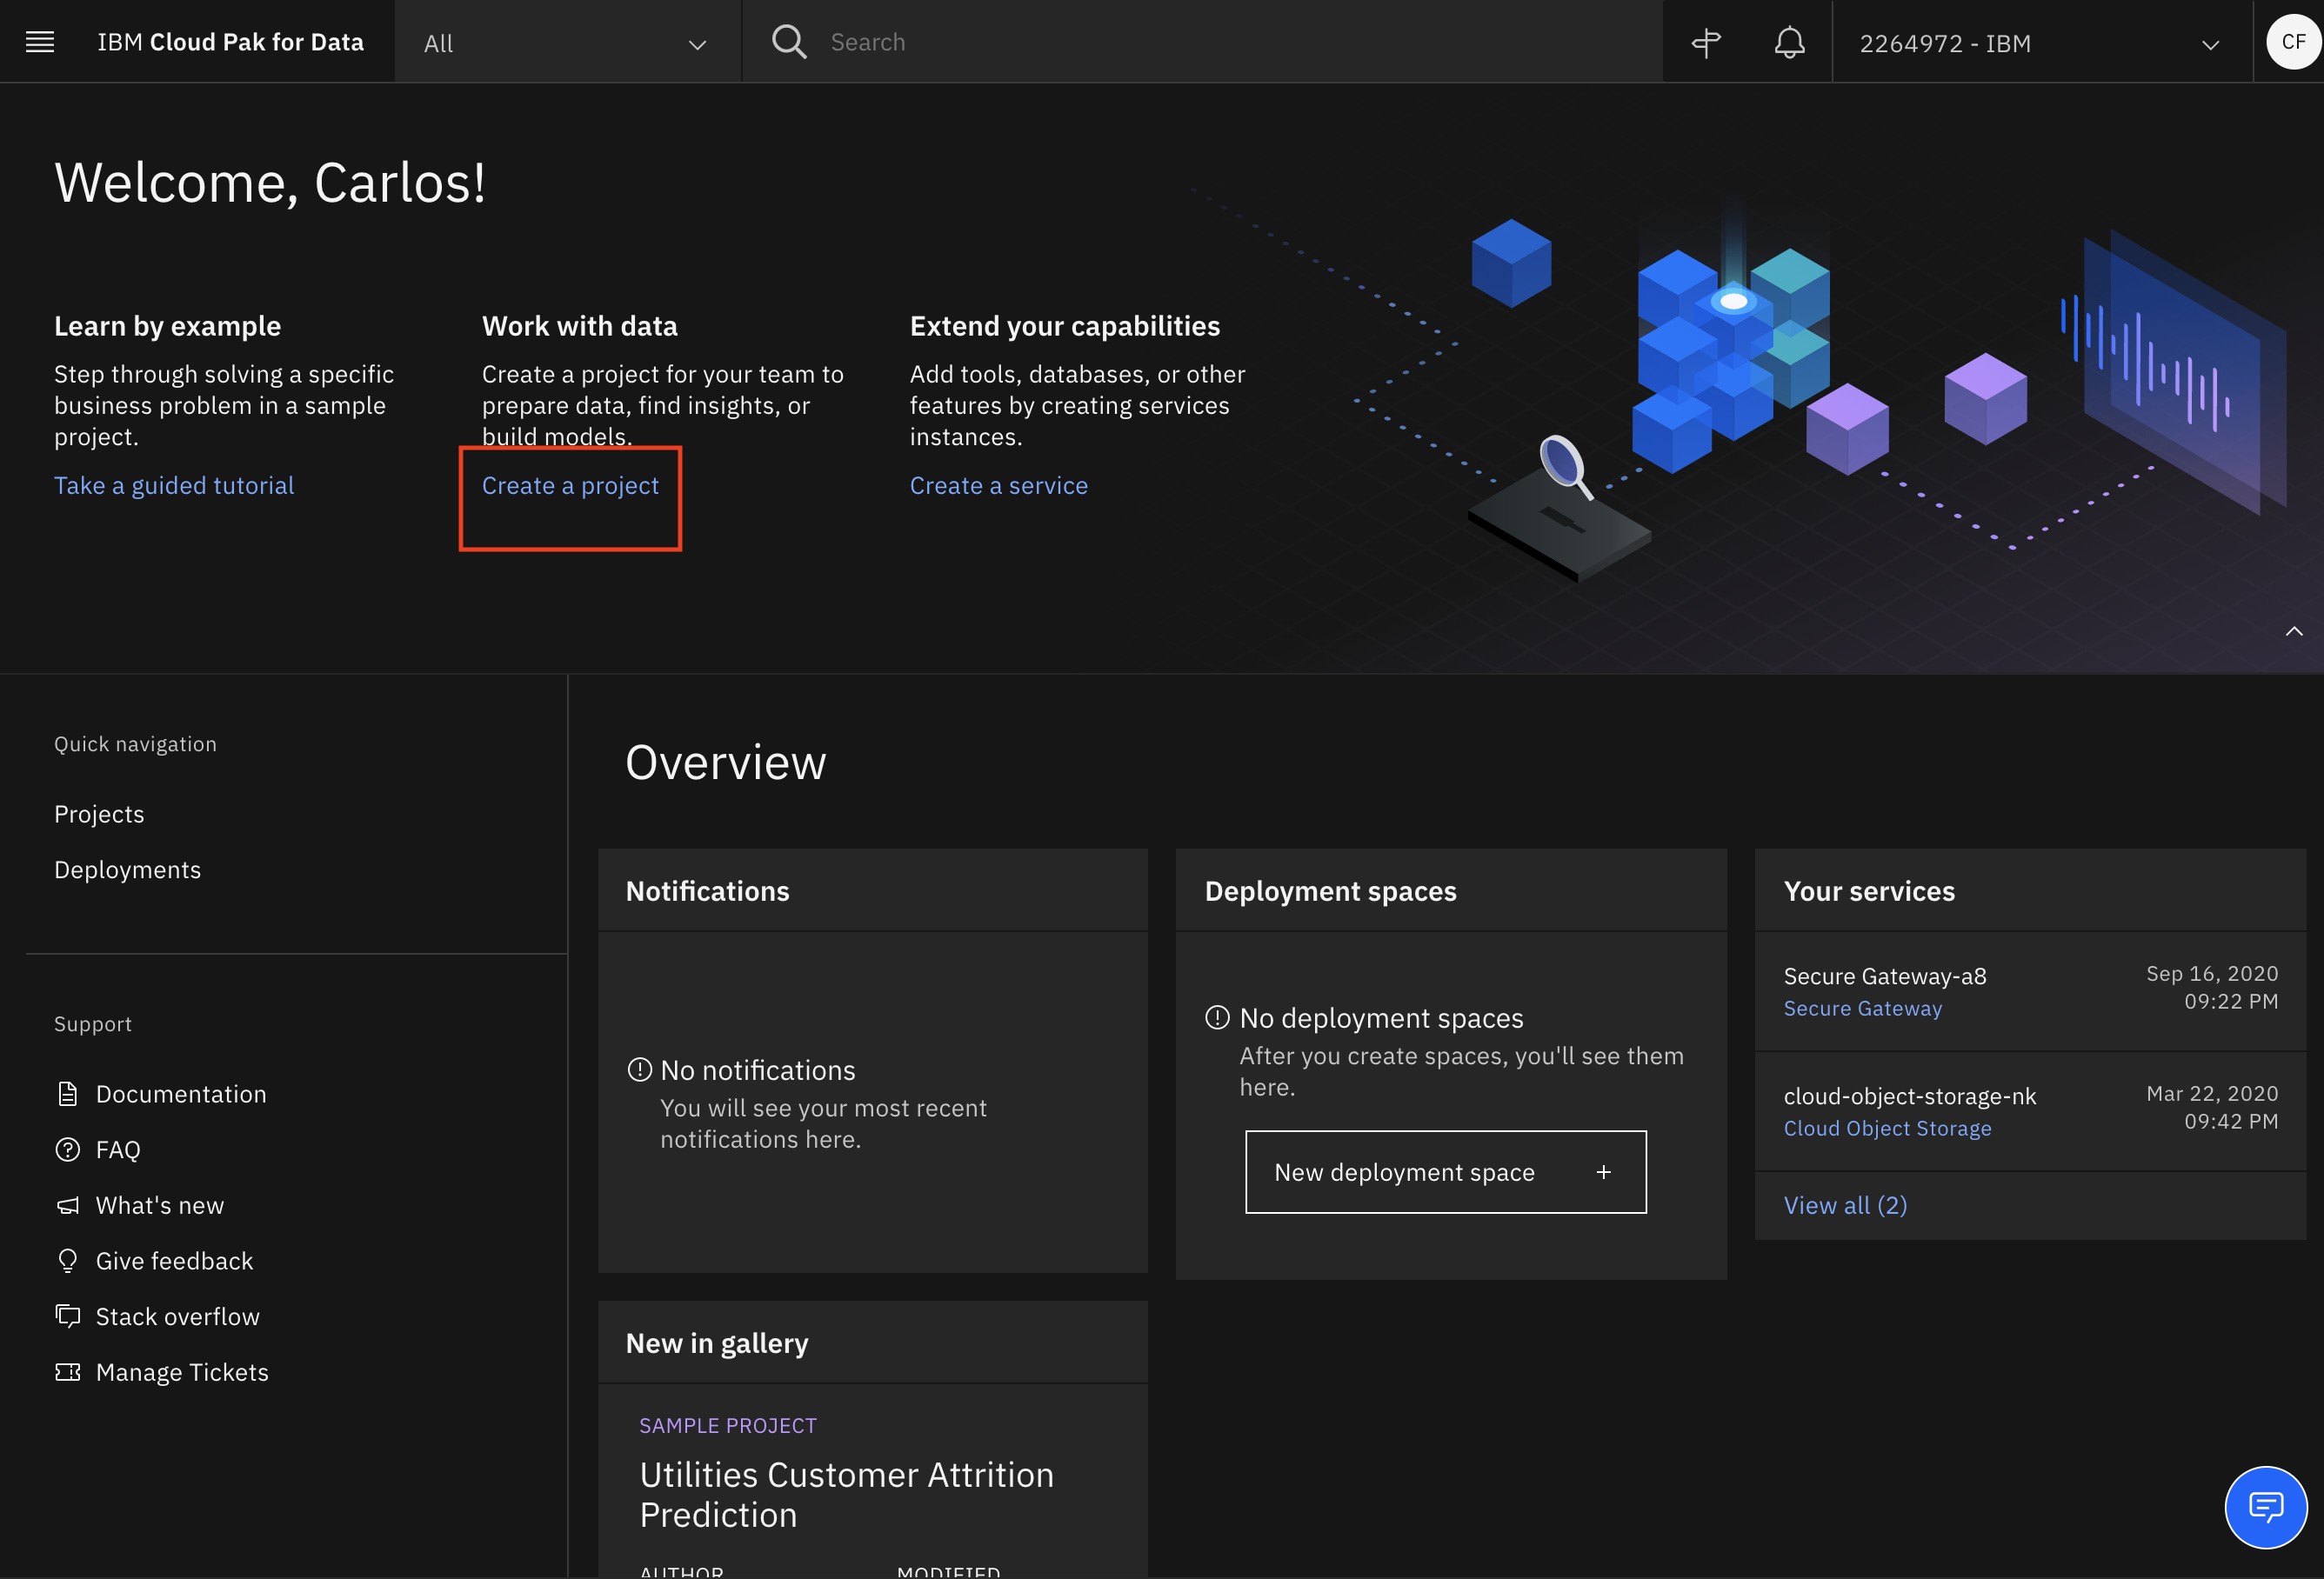Click the No notifications info icon
The height and width of the screenshot is (1579, 2324).
point(639,1069)
